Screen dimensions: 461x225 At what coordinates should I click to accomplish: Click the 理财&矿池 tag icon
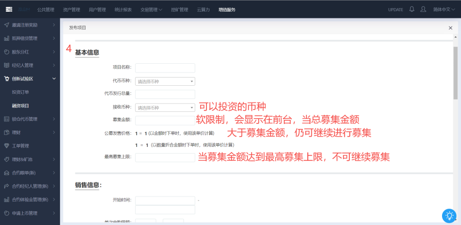[7, 159]
